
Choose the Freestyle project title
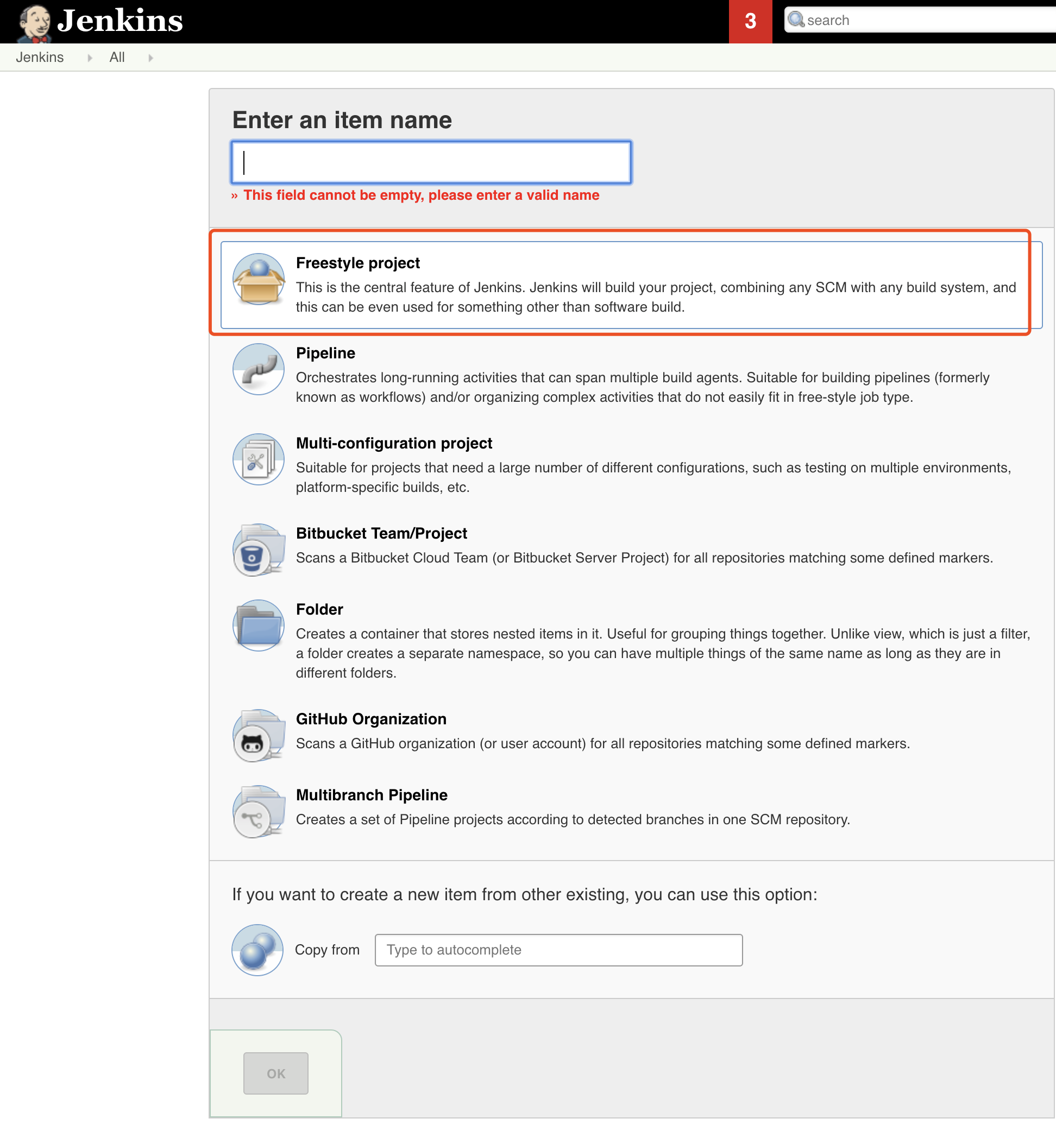point(358,263)
